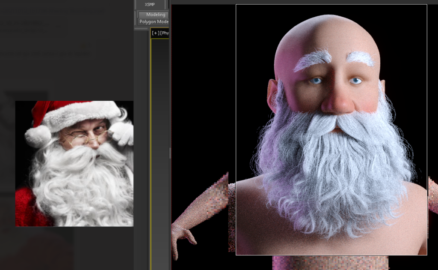Open the [+] viewport general menu
Viewport: 438px width, 270px height.
[x=155, y=33]
